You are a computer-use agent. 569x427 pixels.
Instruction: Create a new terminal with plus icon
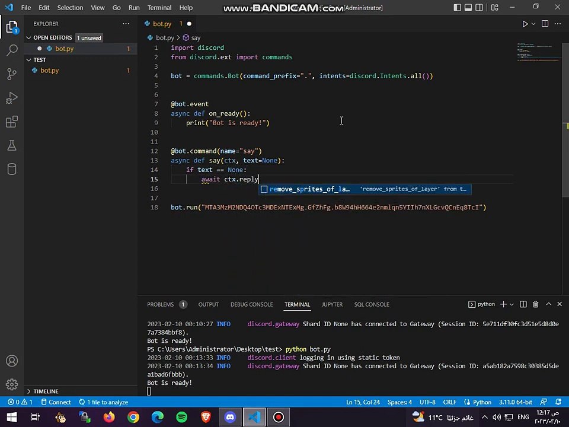point(503,304)
